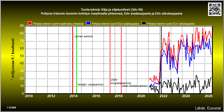Click the y-axis value '50'
Viewport: 224px width, 112px height.
[22, 56]
